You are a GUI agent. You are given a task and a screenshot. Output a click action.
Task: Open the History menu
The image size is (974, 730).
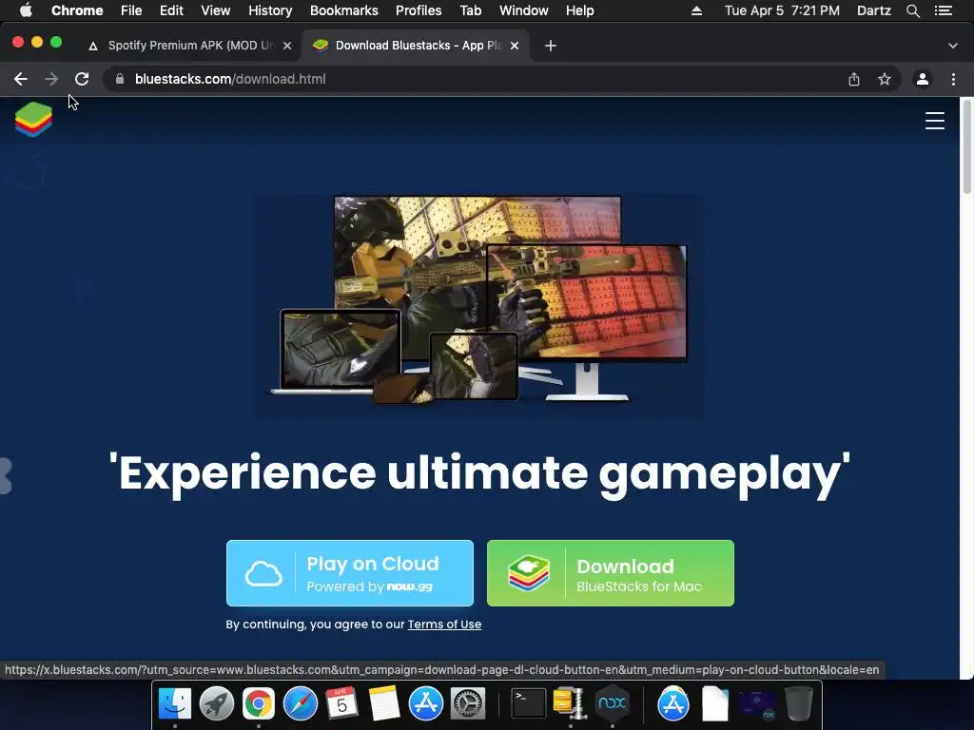(x=270, y=10)
